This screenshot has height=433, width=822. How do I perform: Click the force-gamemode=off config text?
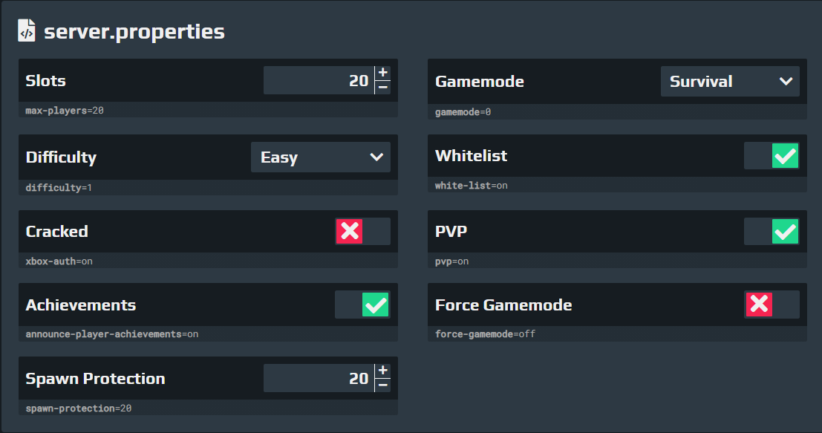coord(485,334)
